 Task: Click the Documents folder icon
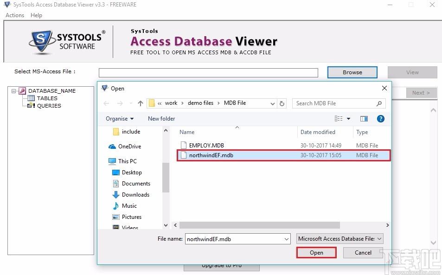click(116, 184)
